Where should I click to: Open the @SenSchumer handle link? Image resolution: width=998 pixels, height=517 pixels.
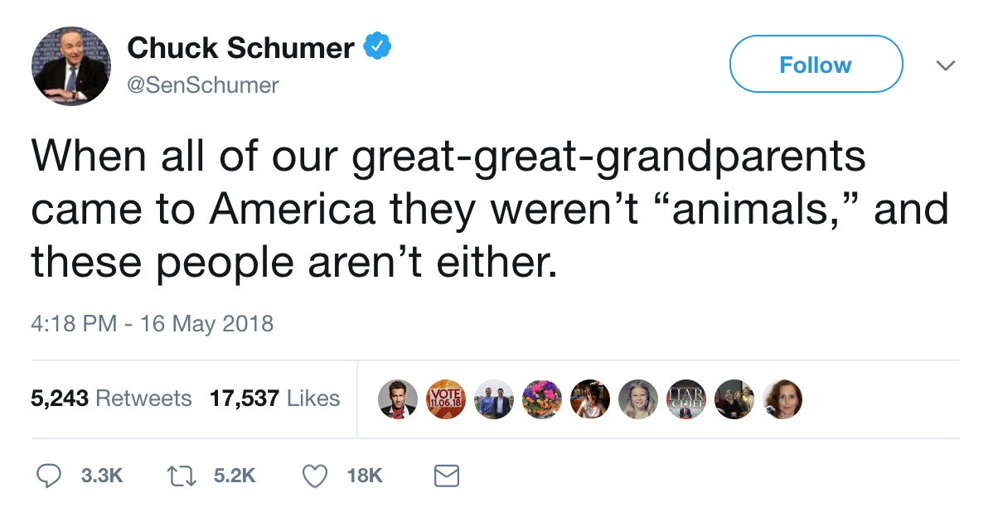coord(202,85)
